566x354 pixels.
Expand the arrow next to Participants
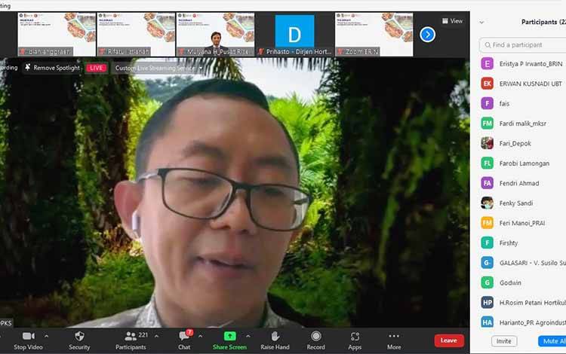click(156, 336)
